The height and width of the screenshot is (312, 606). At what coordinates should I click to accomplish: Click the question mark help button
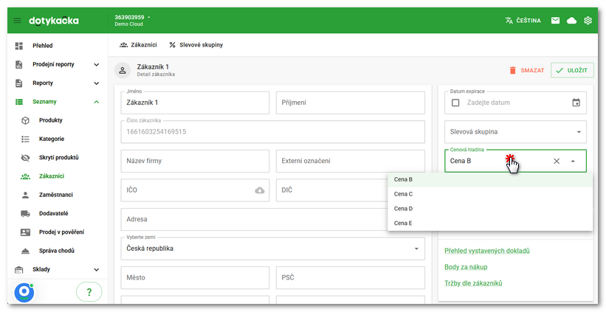(x=89, y=292)
